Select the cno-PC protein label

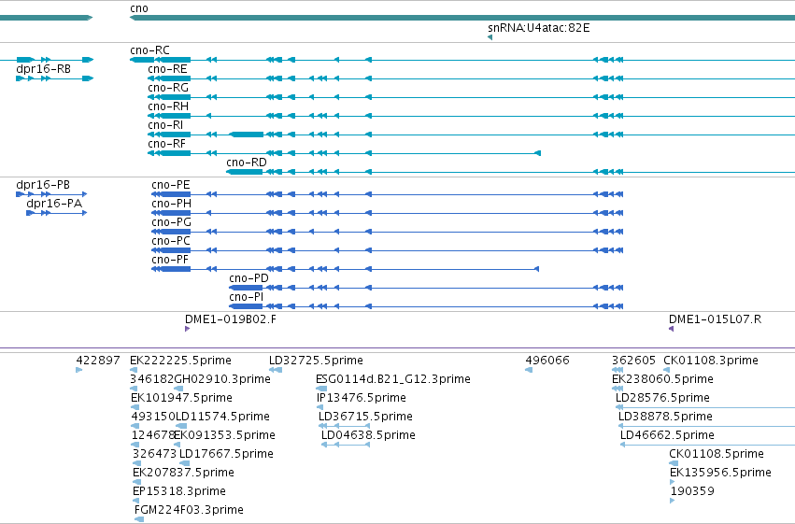(x=171, y=241)
